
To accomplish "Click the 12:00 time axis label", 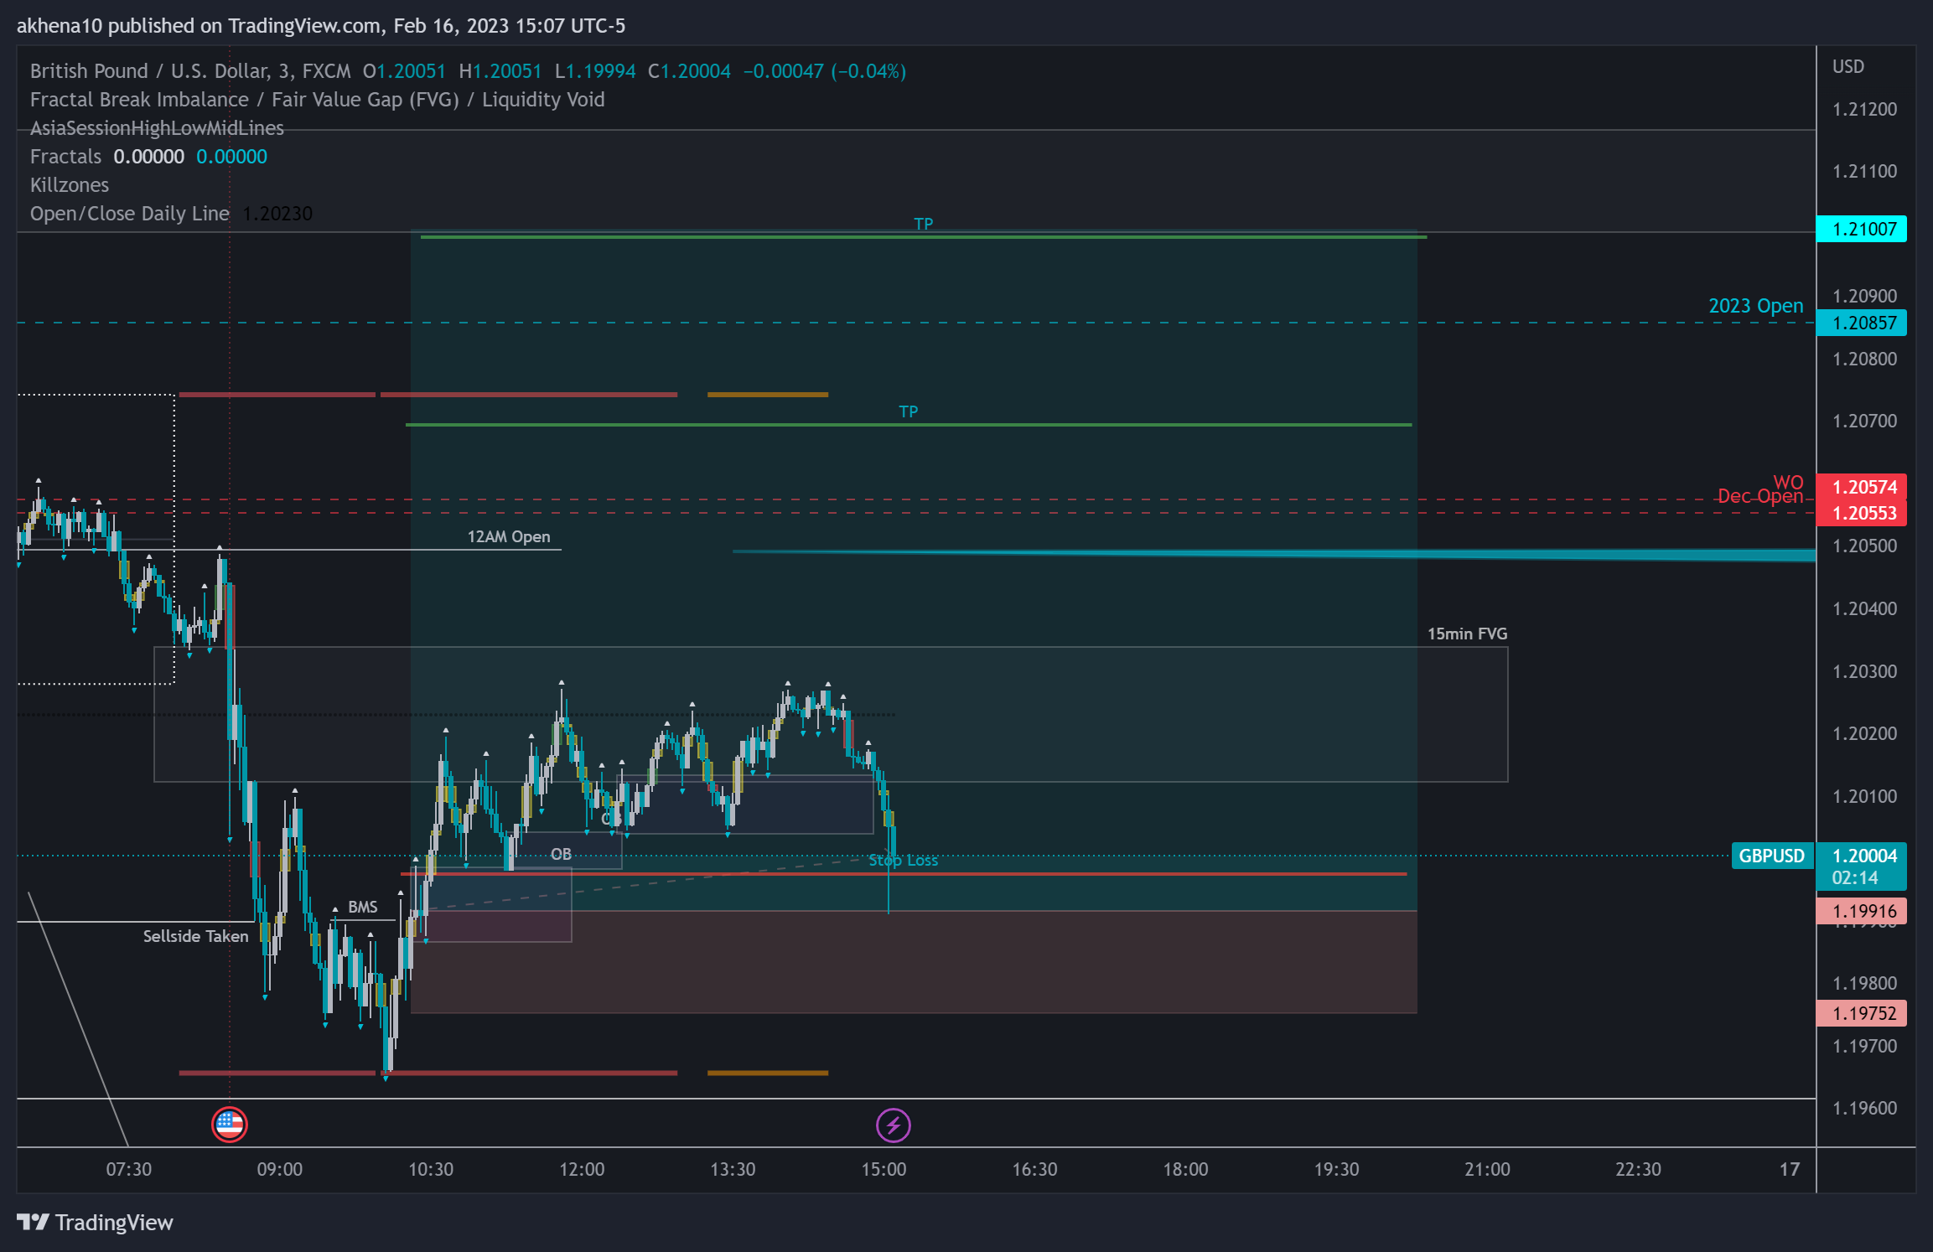I will pyautogui.click(x=582, y=1169).
